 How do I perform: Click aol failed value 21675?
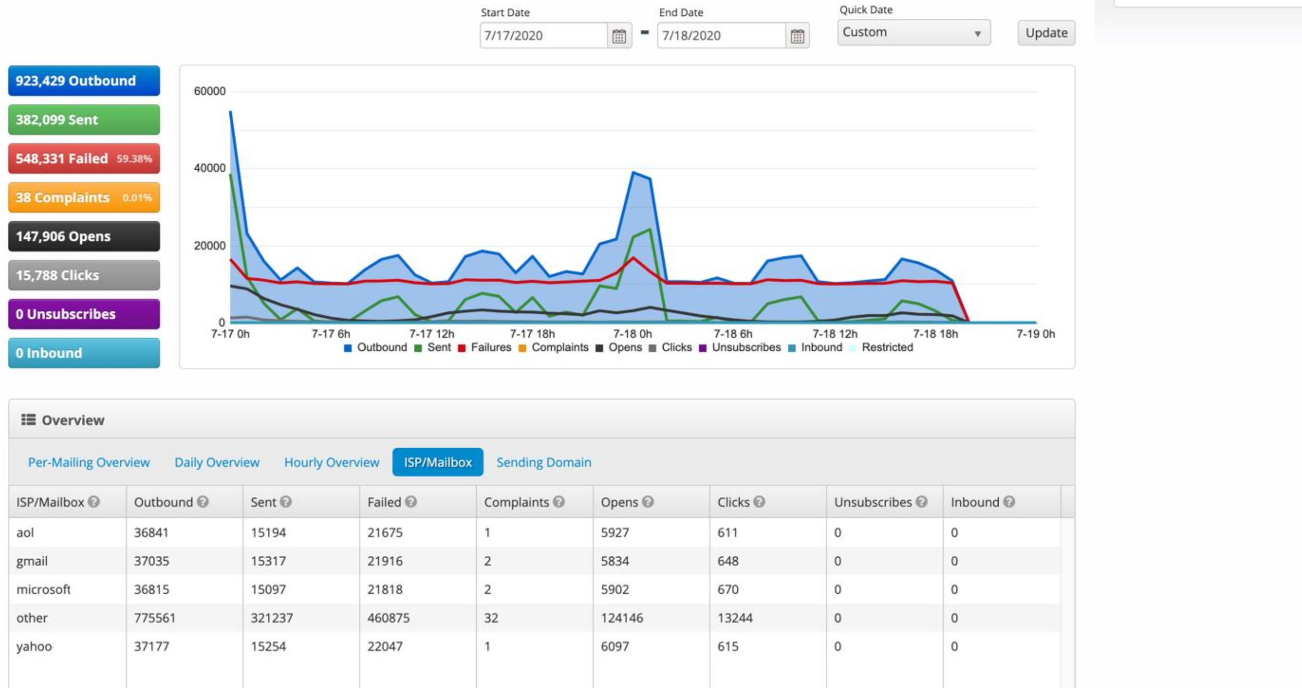pos(385,532)
